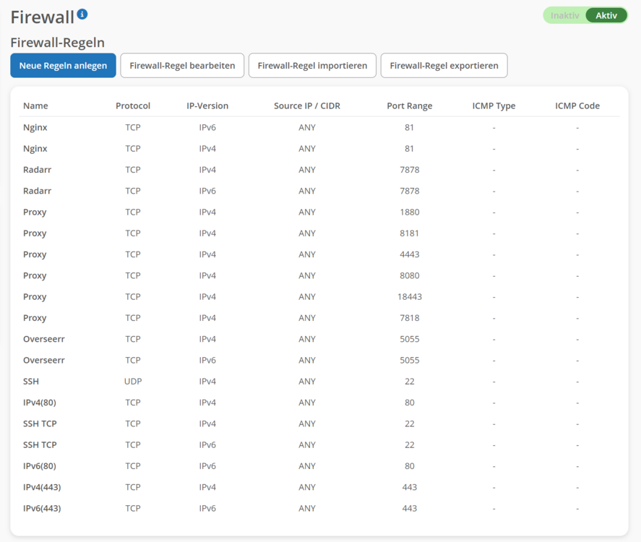Viewport: 641px width, 542px height.
Task: Click port 443 in IPv6(443) row
Action: [x=410, y=509]
